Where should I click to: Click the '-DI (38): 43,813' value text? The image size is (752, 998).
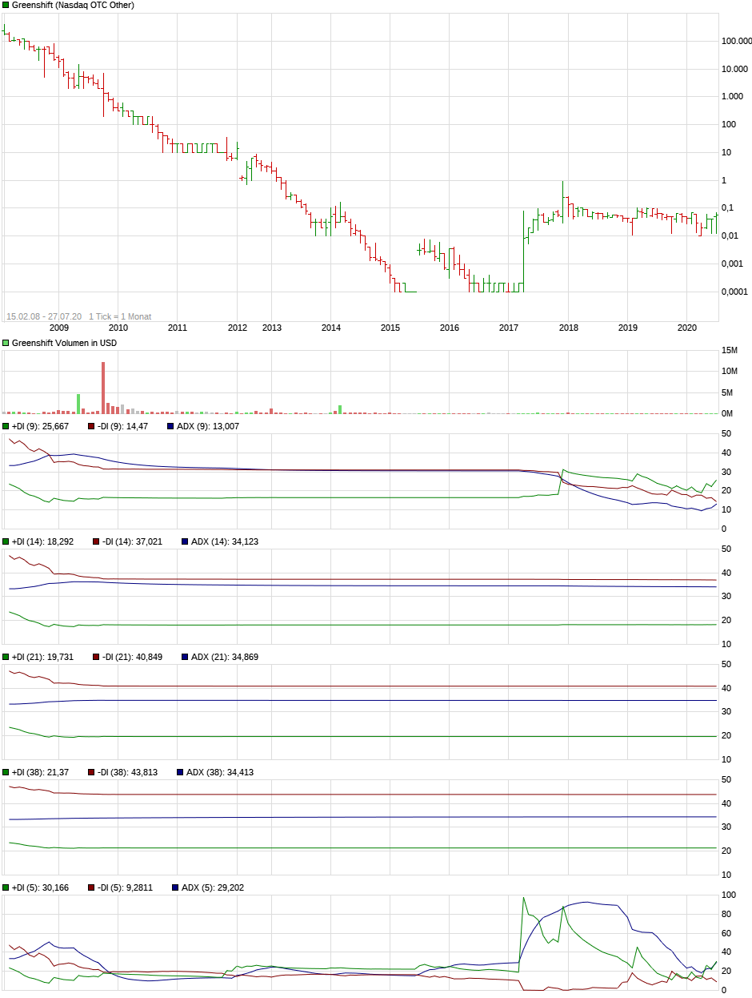[x=127, y=772]
